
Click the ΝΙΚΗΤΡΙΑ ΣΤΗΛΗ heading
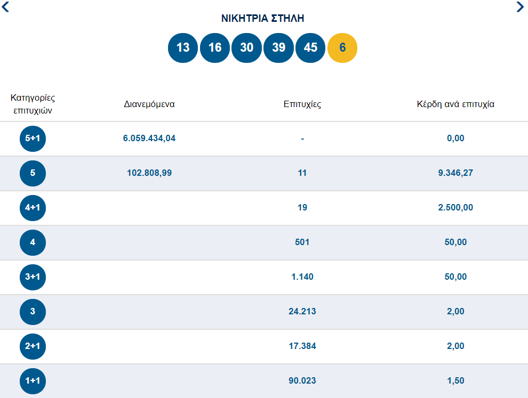click(x=262, y=19)
